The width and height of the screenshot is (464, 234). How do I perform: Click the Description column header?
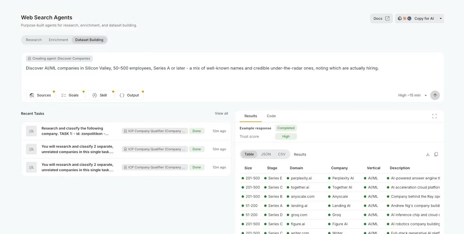(400, 168)
